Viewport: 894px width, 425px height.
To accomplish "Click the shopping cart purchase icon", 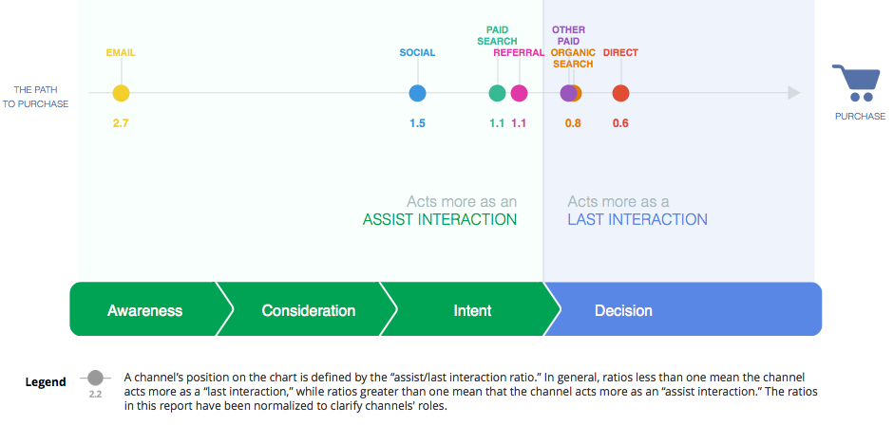I will [852, 83].
